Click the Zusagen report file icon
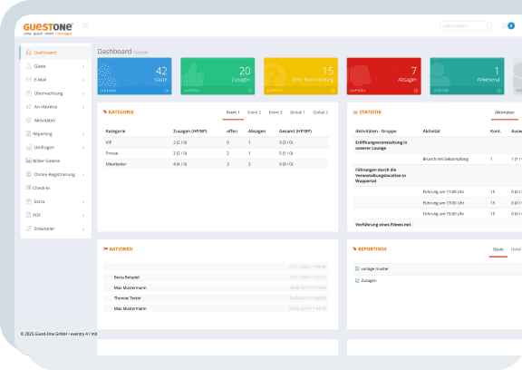Viewport: 522px width, 370px height. [x=357, y=281]
